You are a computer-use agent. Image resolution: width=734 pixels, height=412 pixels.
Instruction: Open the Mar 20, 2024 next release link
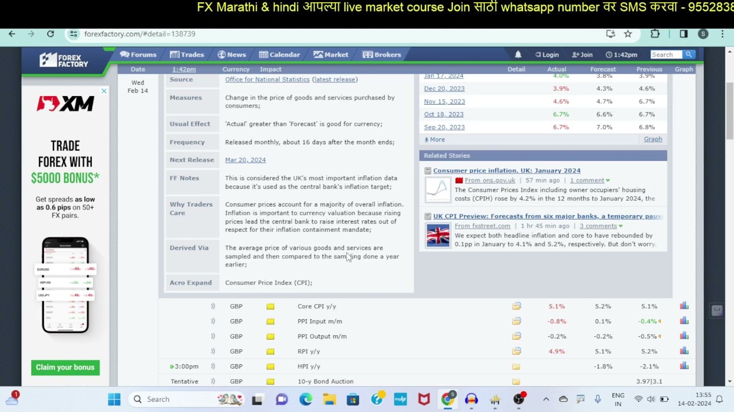[245, 160]
